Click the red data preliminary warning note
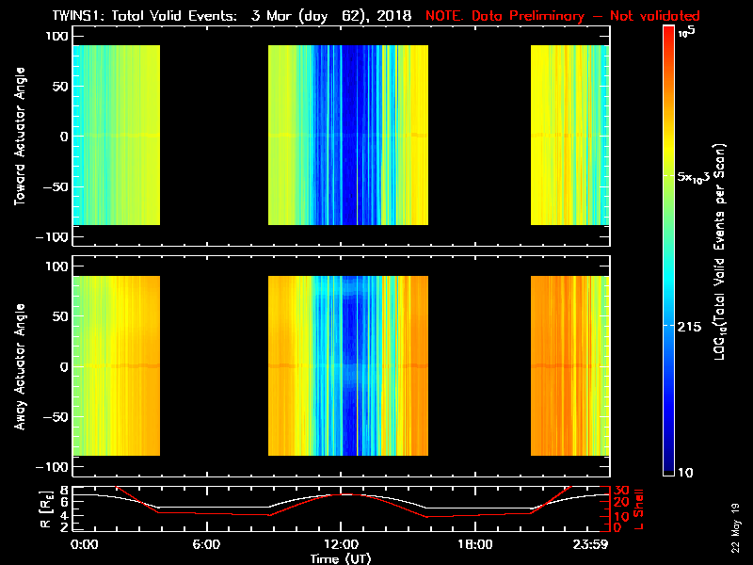The height and width of the screenshot is (565, 753). pos(563,16)
